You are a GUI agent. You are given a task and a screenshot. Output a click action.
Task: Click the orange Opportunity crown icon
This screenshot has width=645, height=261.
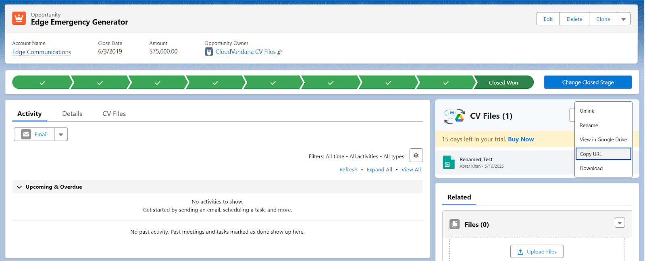[x=19, y=18]
